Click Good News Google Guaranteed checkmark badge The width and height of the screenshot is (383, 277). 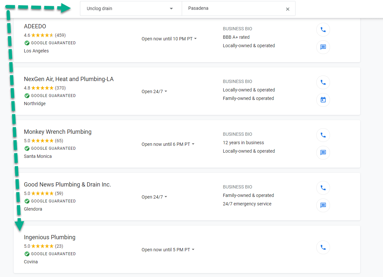pyautogui.click(x=27, y=201)
